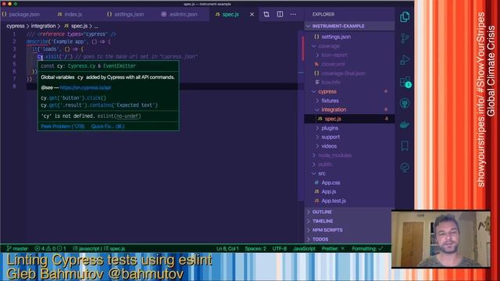The width and height of the screenshot is (500, 281).
Task: Click the describe keyword on line 2
Action: point(37,41)
